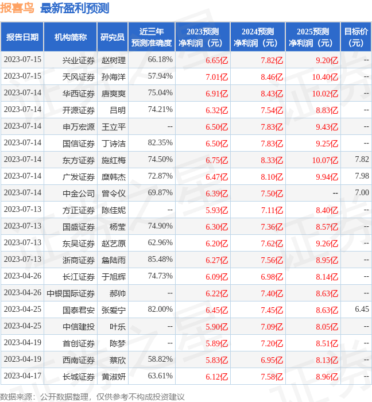Click the 10.02亿 2025 profit forecast
The image size is (372, 402).
[x=325, y=94]
